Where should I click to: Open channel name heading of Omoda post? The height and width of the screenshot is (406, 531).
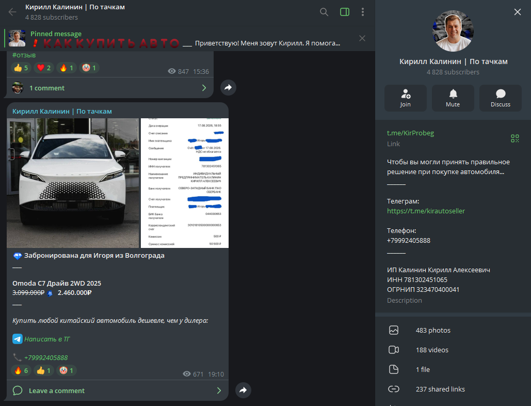click(62, 111)
